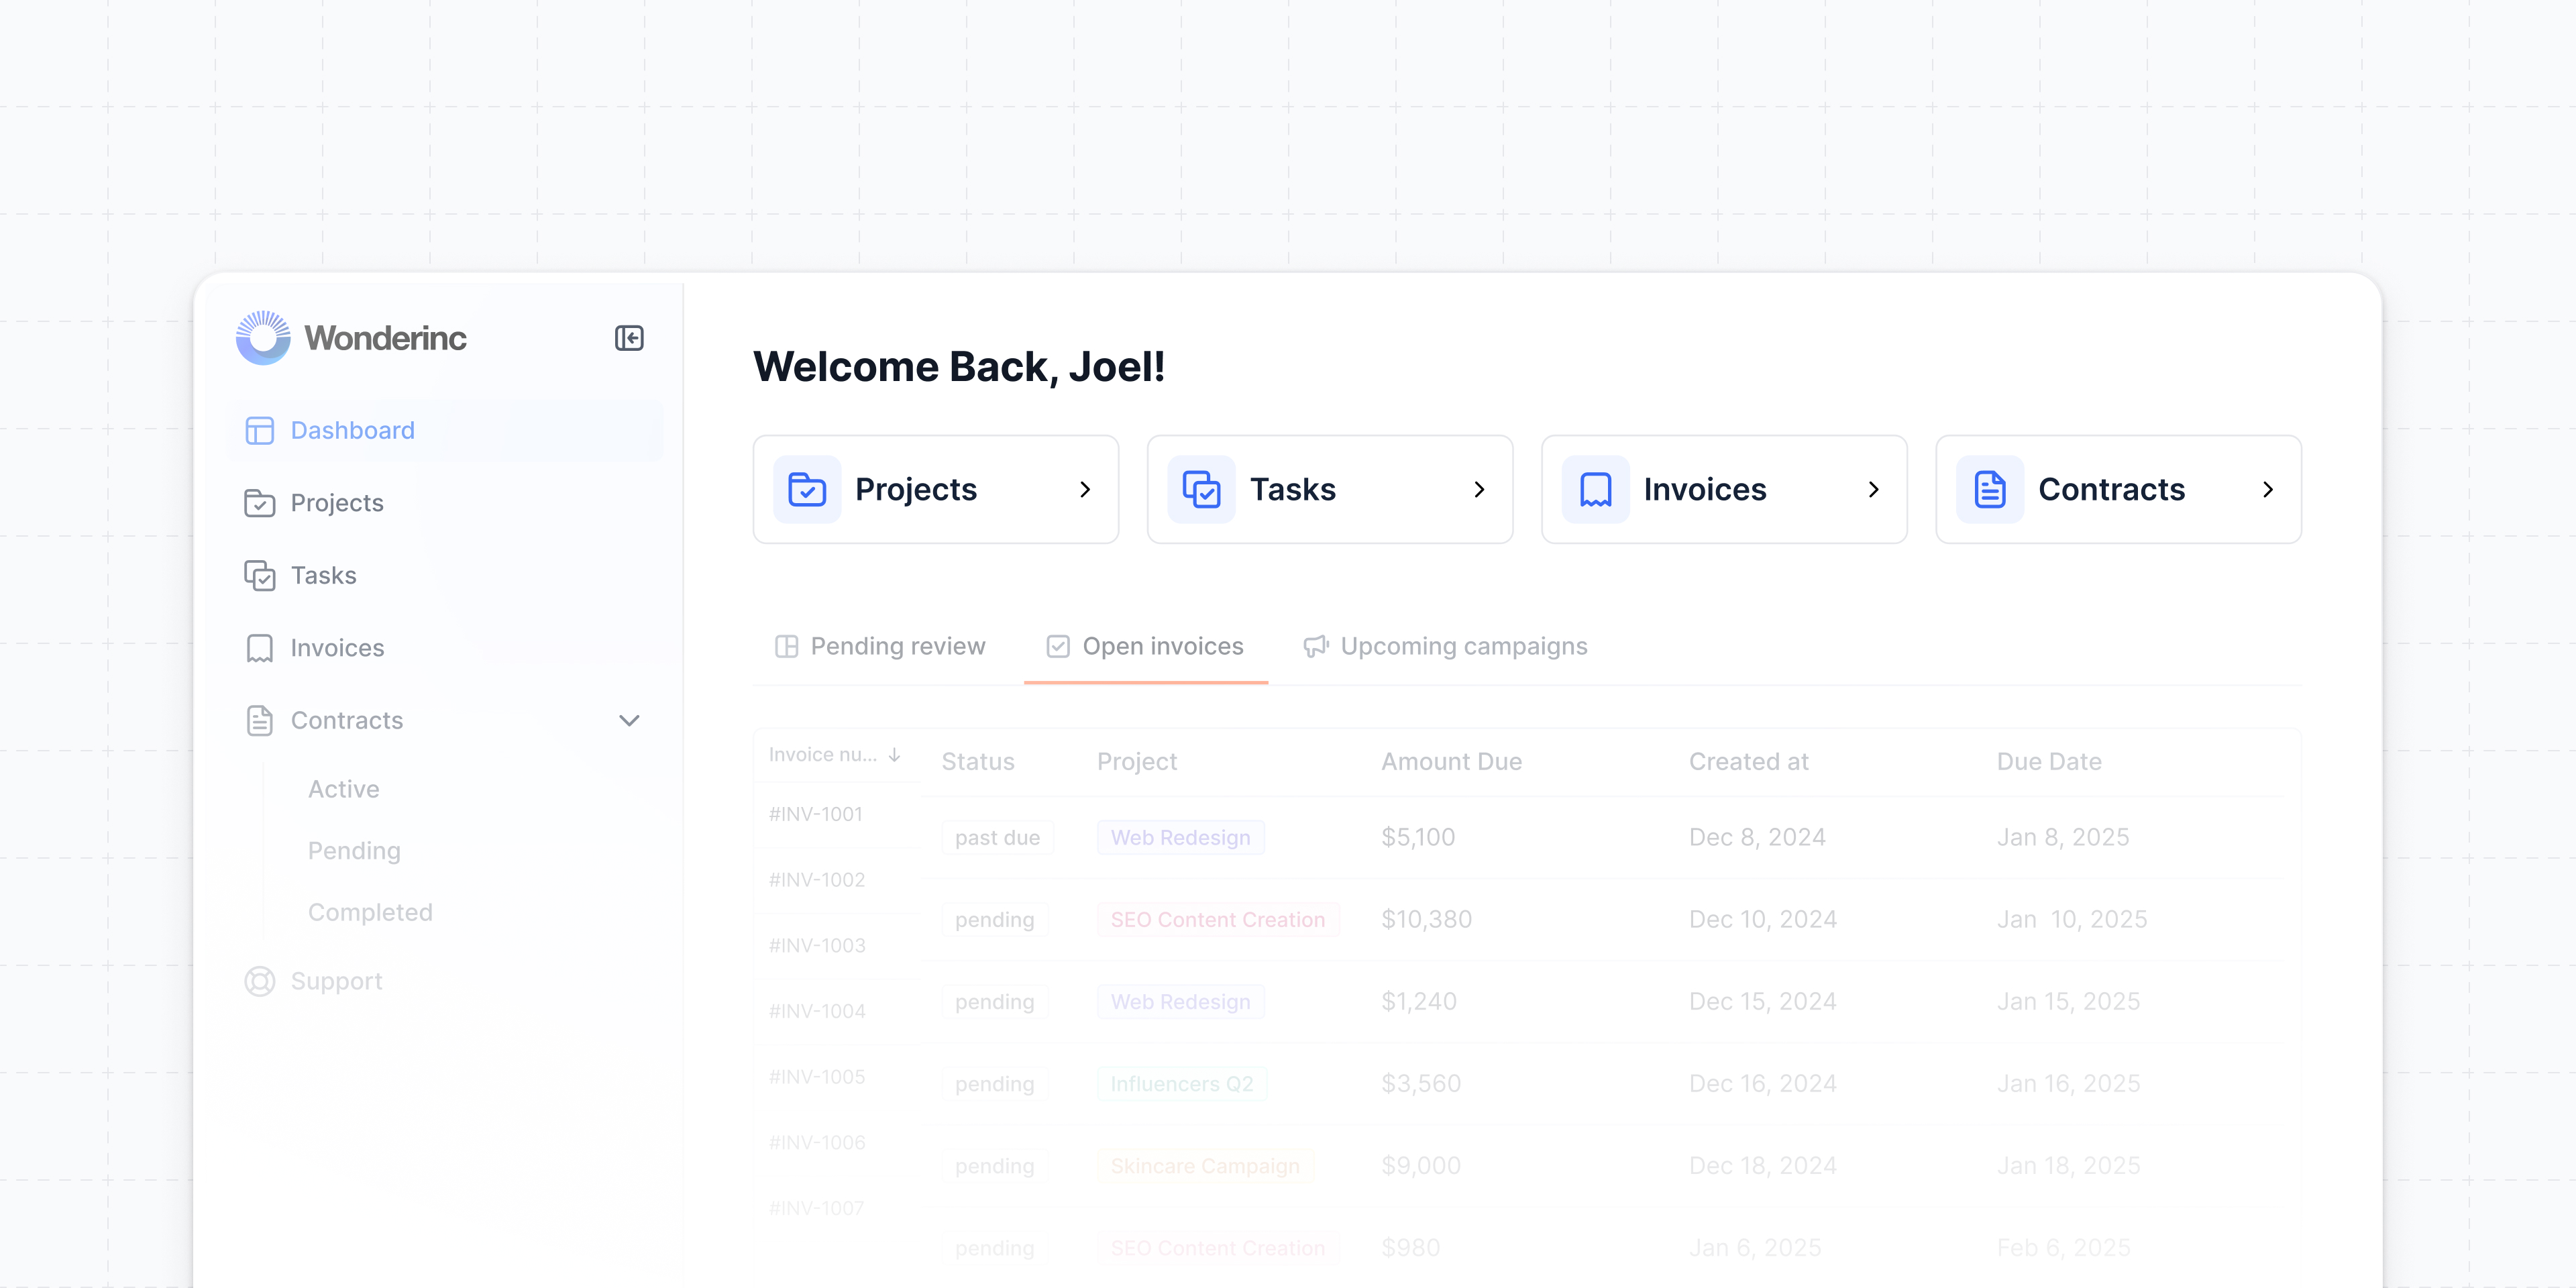The image size is (2576, 1288).
Task: Click the Skincare Campaign project tag
Action: coord(1205,1166)
